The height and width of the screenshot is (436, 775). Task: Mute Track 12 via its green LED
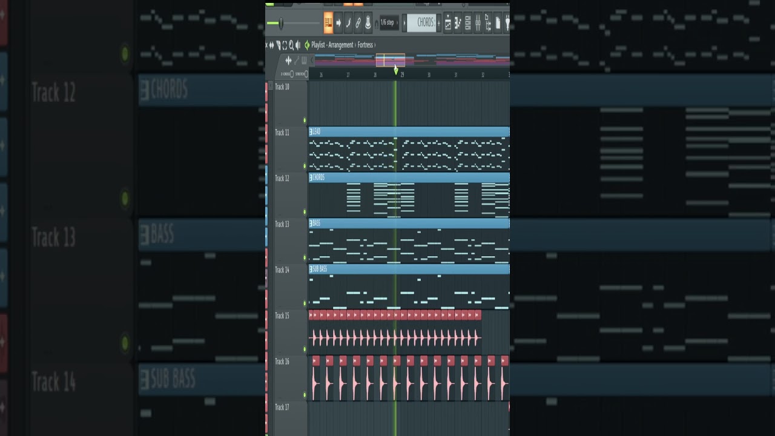pyautogui.click(x=305, y=211)
